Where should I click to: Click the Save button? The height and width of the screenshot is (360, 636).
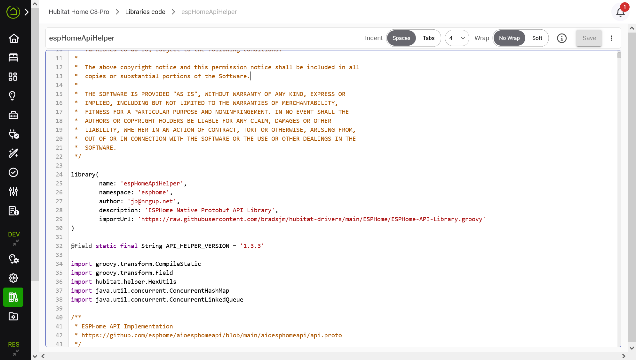click(589, 38)
